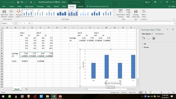Click the new sheet plus button
The image size is (176, 99).
coord(26,89)
